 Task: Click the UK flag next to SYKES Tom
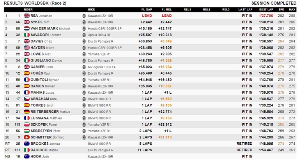(x=27, y=22)
